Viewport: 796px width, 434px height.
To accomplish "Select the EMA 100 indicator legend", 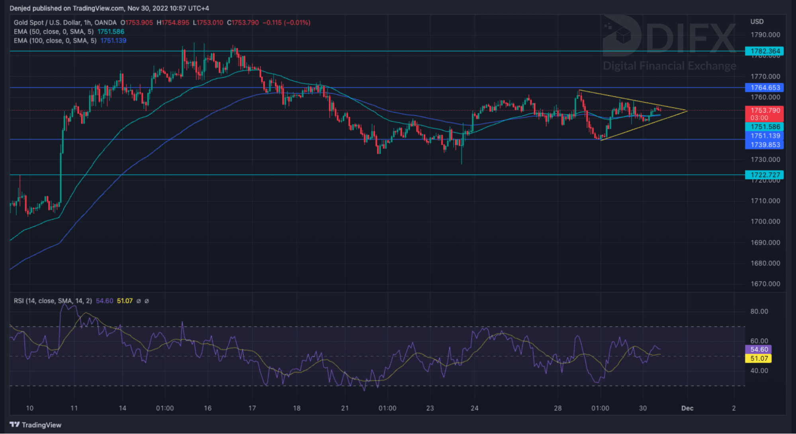I will pyautogui.click(x=55, y=41).
